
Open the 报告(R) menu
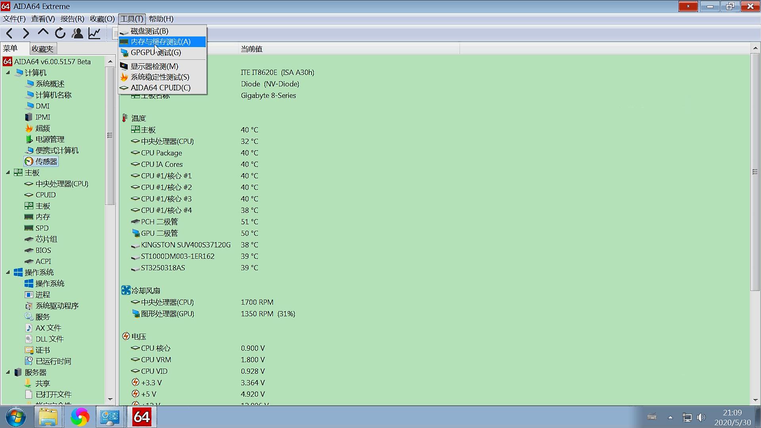tap(72, 19)
